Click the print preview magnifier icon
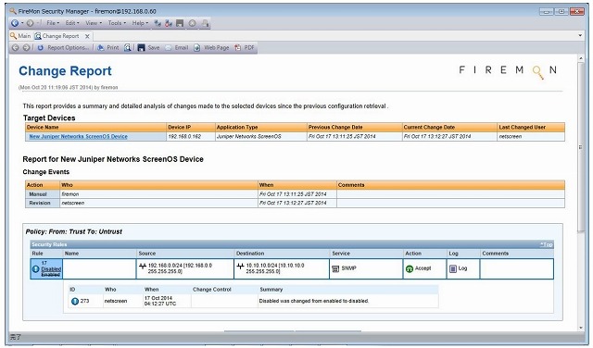This screenshot has width=593, height=348. point(128,47)
